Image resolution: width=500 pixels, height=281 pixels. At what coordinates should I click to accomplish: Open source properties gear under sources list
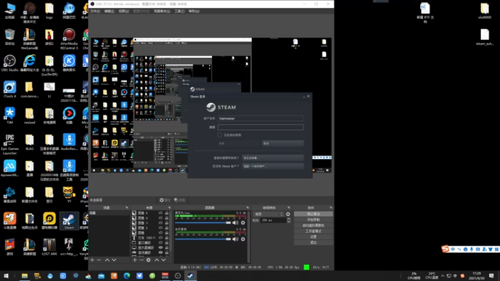click(x=149, y=260)
